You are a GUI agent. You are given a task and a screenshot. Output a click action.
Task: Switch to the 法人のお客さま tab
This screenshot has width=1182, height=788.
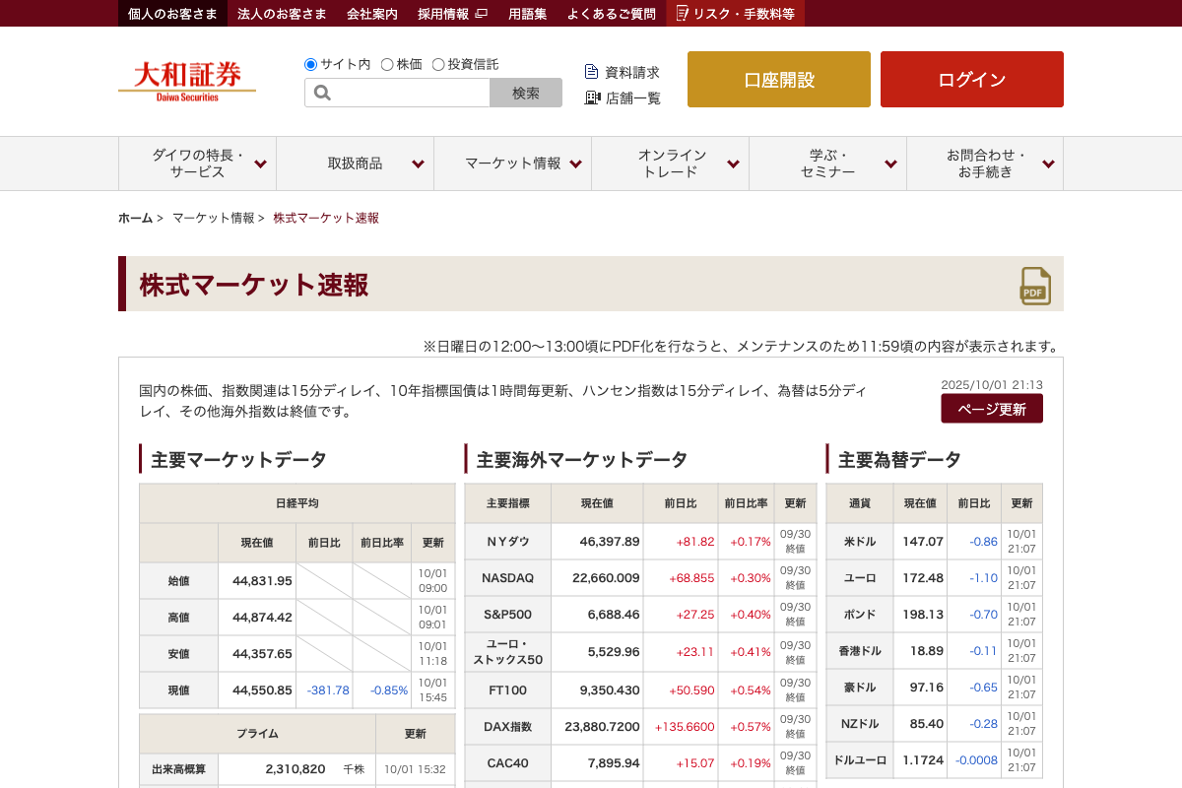(282, 14)
